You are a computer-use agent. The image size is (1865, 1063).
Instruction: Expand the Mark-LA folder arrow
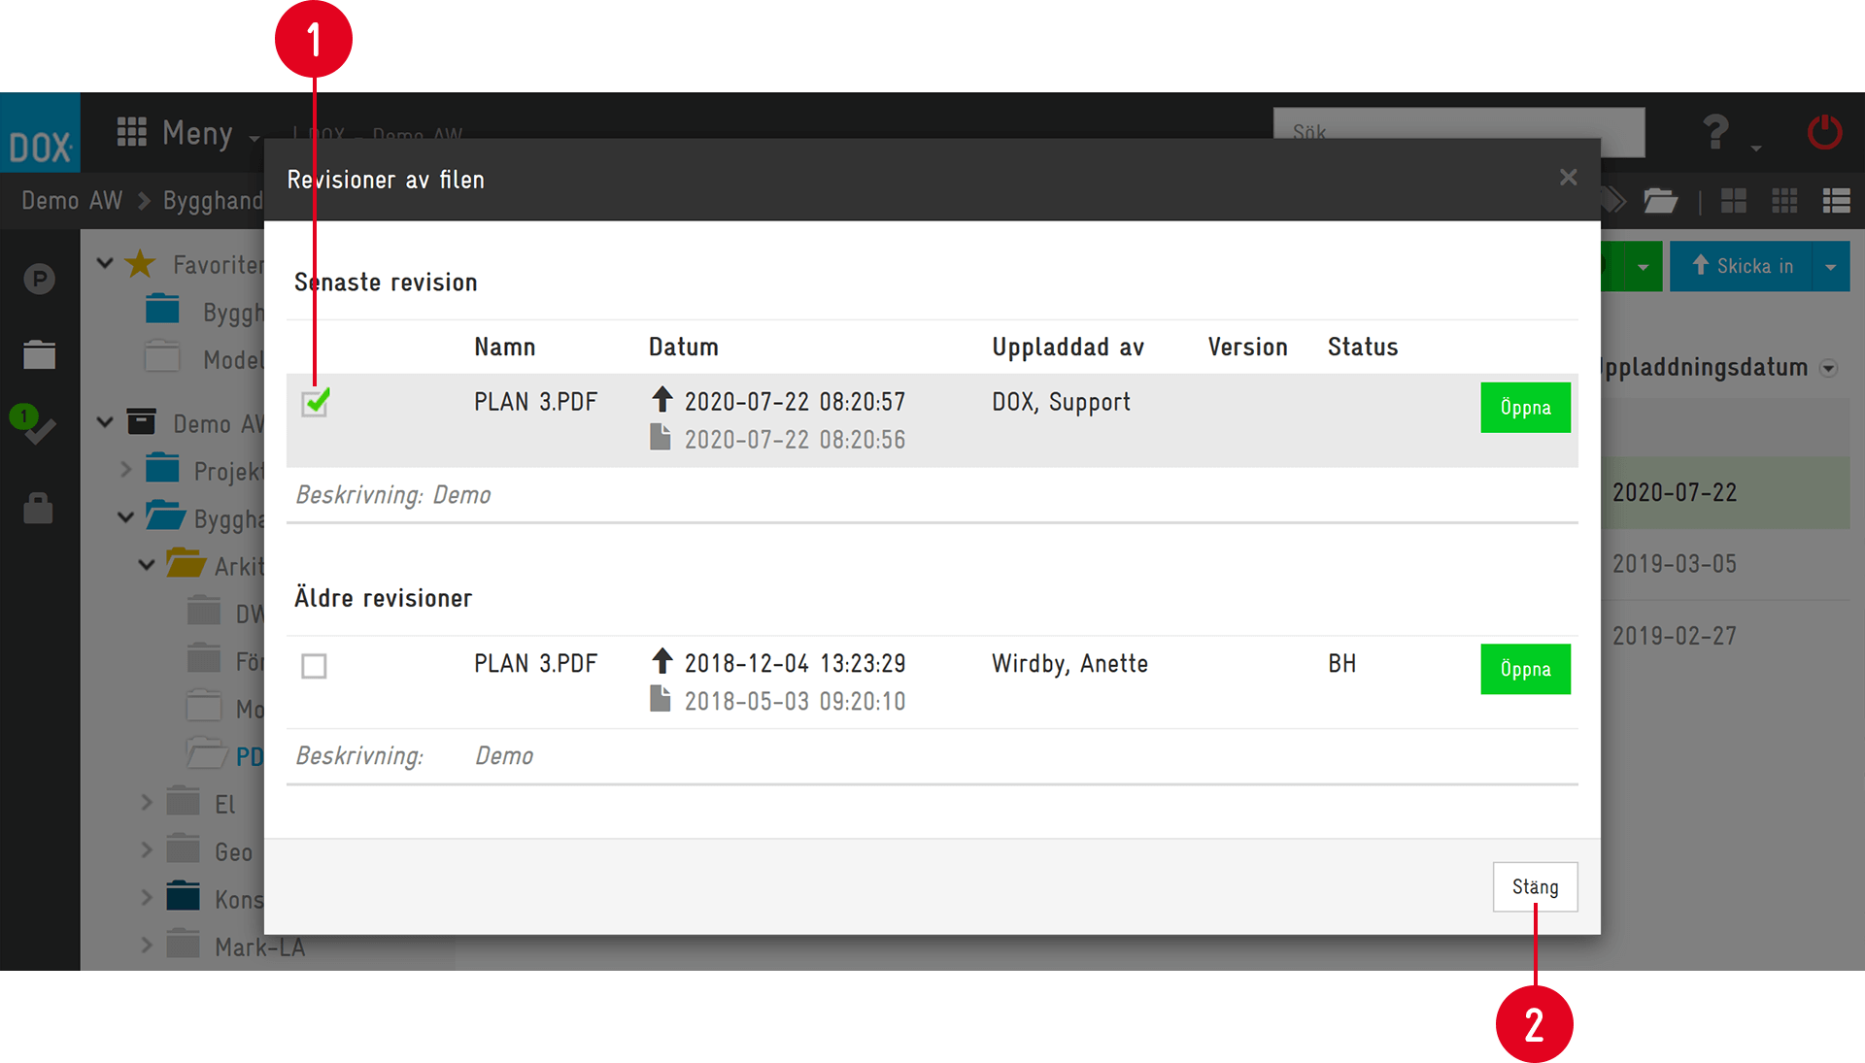[147, 946]
